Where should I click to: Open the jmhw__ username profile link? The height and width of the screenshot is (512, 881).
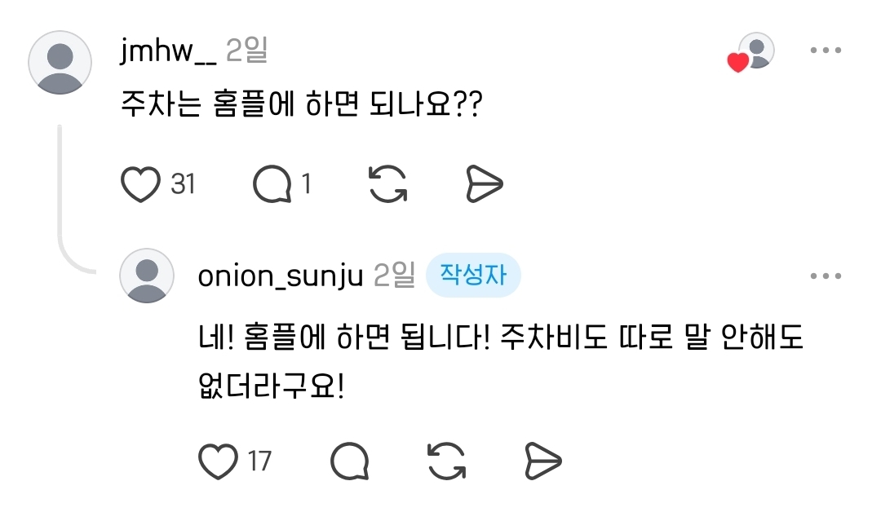[x=168, y=51]
